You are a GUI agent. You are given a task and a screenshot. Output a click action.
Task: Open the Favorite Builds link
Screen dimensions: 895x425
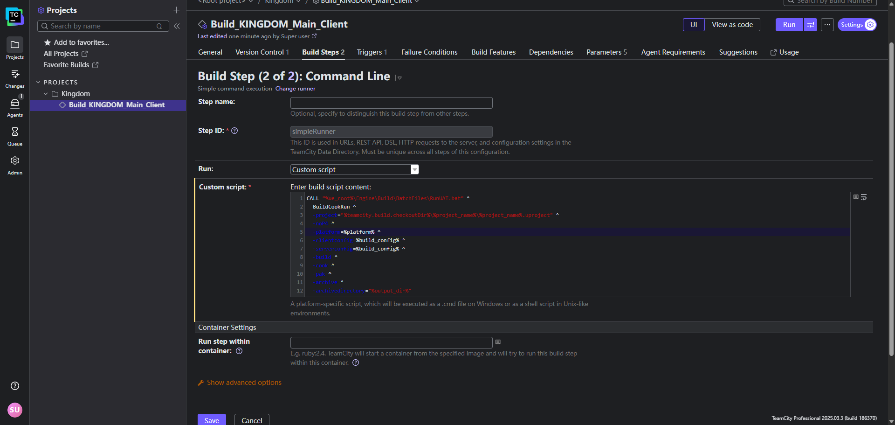click(x=71, y=65)
